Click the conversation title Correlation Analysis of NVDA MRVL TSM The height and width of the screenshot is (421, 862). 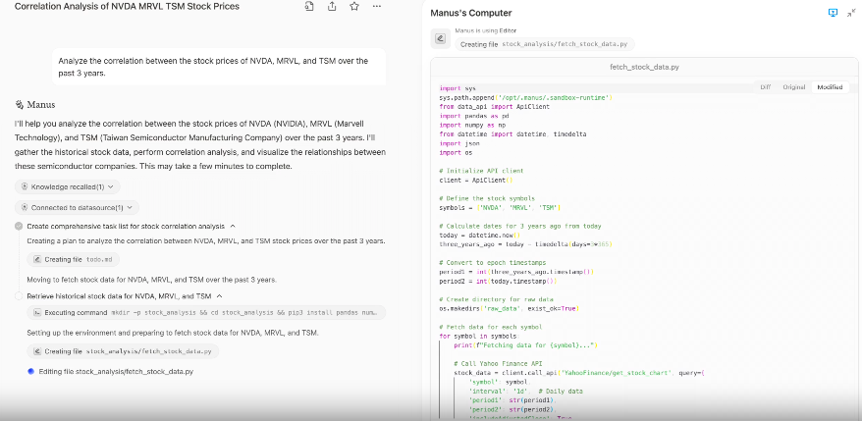click(127, 7)
